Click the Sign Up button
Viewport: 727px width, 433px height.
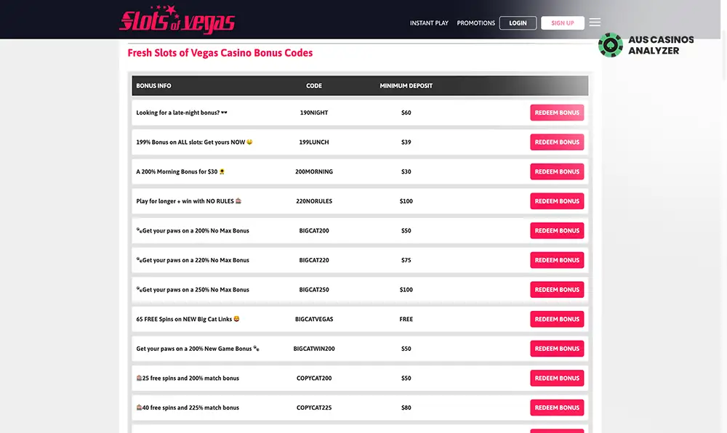[x=563, y=23]
